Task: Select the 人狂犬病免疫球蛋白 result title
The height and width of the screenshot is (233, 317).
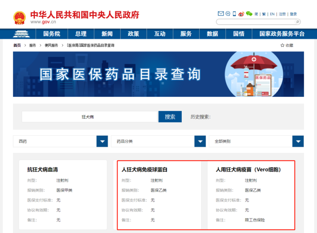Action: [x=144, y=170]
